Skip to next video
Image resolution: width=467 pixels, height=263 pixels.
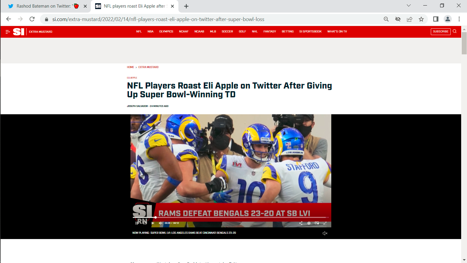(x=153, y=223)
